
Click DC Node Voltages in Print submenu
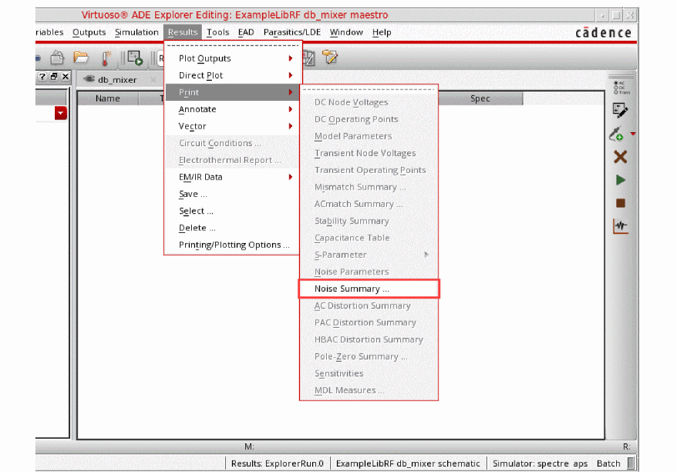tap(369, 102)
